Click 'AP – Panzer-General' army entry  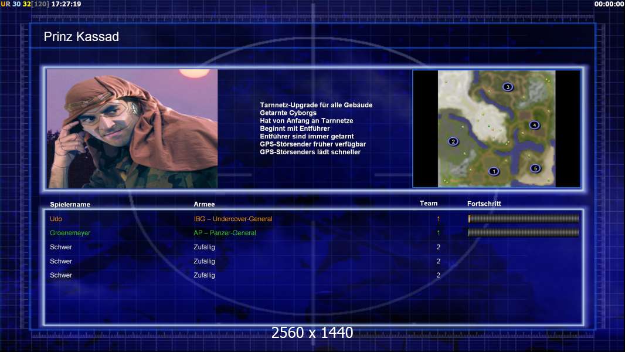(225, 233)
